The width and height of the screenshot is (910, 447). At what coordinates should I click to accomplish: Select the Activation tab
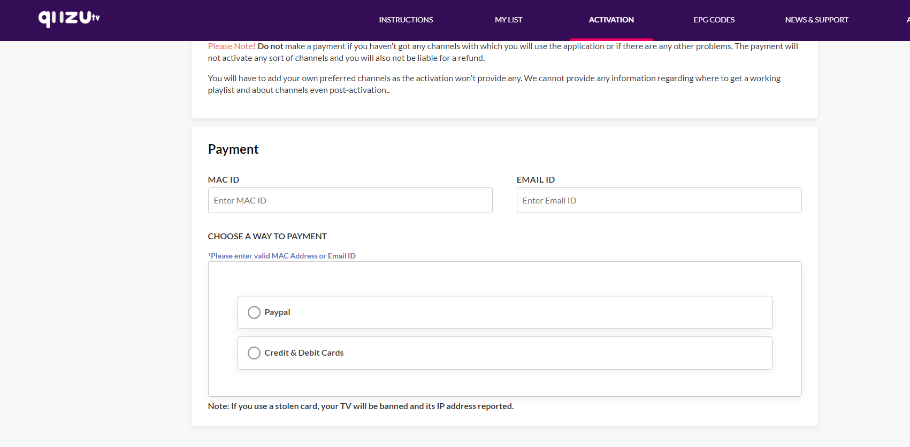click(611, 20)
